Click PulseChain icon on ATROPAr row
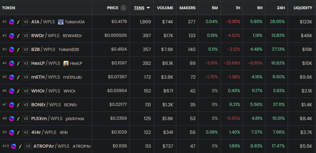316x153 pixels. pos(13,146)
